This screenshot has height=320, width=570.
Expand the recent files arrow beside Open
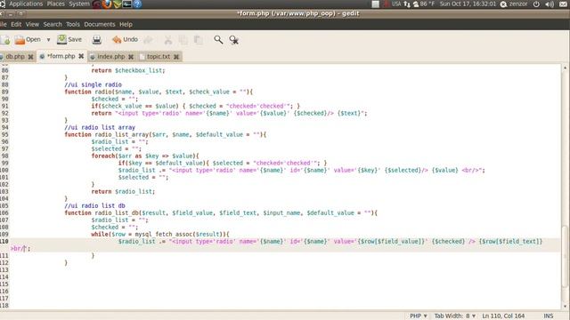(x=48, y=40)
